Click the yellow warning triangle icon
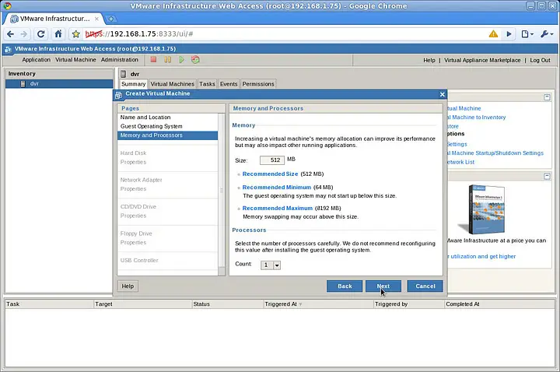Viewport: 560px width, 372px height. point(493,34)
